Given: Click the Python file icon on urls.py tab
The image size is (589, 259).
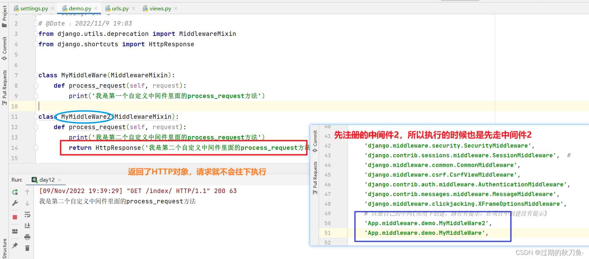Looking at the screenshot, I should pyautogui.click(x=108, y=9).
